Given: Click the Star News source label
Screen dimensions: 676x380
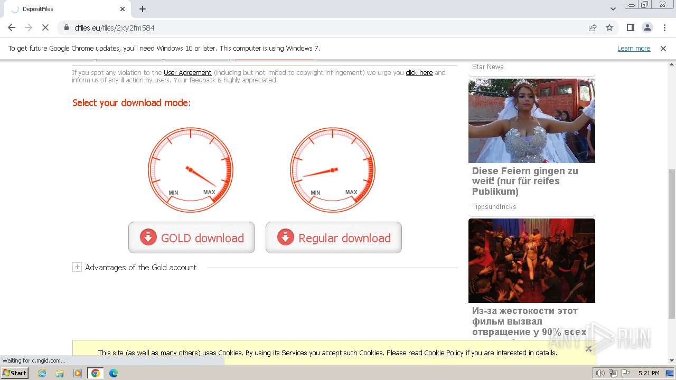Looking at the screenshot, I should 488,66.
